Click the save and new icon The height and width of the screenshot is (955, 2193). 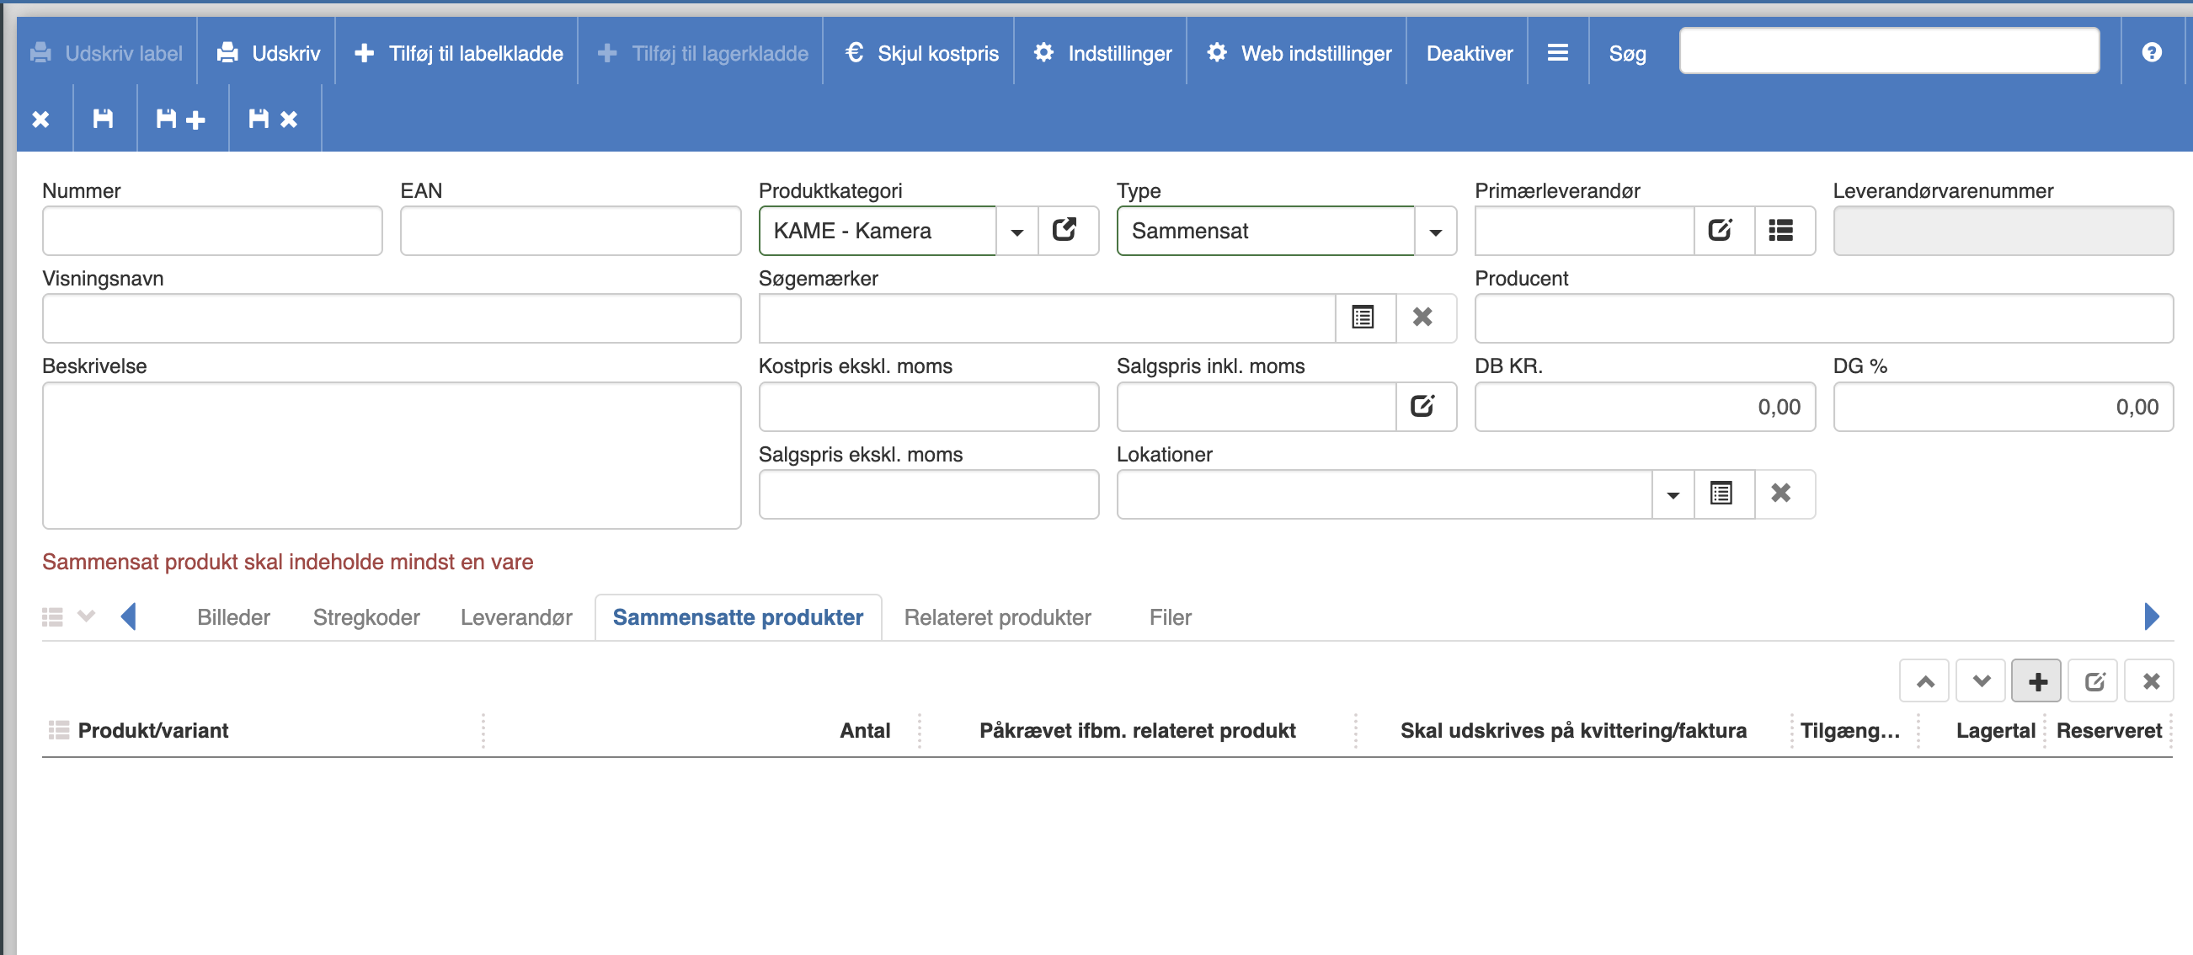tap(181, 119)
